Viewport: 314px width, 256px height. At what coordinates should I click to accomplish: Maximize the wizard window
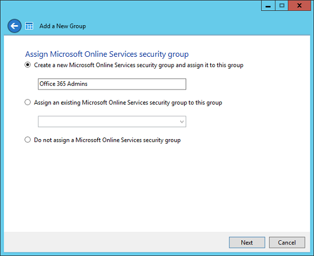click(282, 5)
